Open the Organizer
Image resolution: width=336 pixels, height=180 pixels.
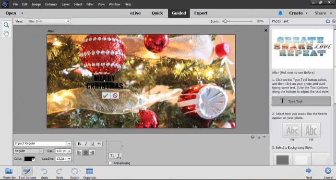[90, 174]
